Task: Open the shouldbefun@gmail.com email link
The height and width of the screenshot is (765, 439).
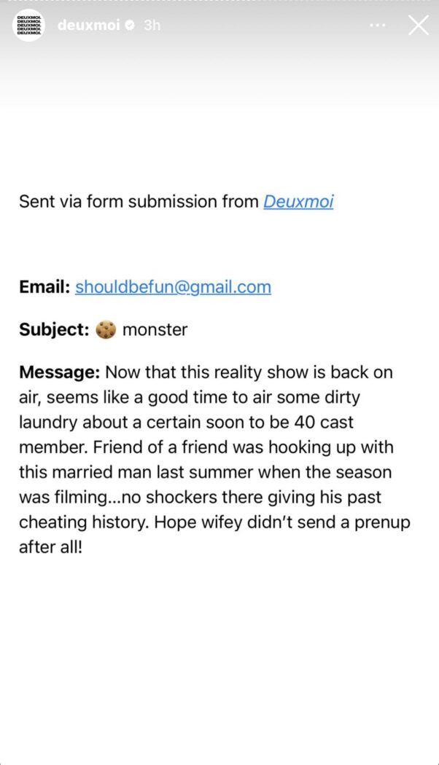Action: (x=173, y=287)
